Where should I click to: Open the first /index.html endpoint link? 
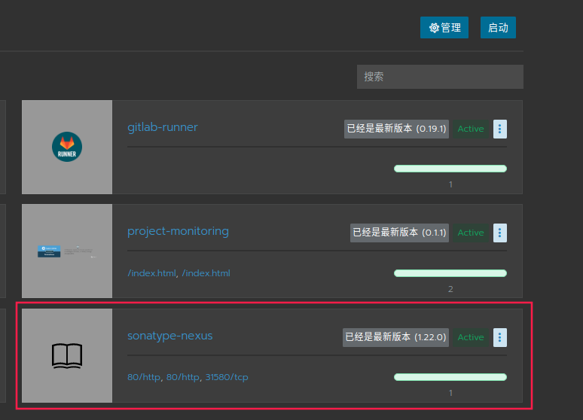151,273
